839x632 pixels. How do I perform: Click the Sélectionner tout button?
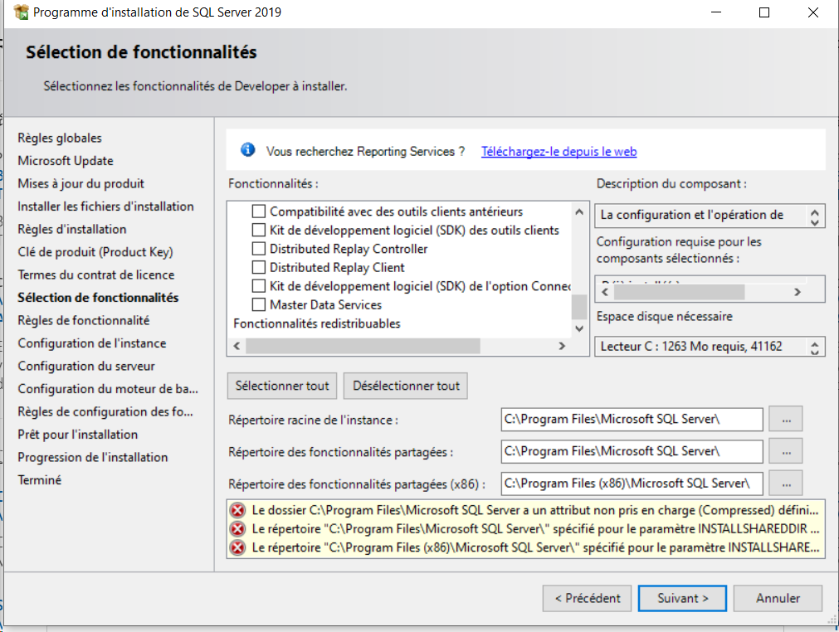pos(282,386)
